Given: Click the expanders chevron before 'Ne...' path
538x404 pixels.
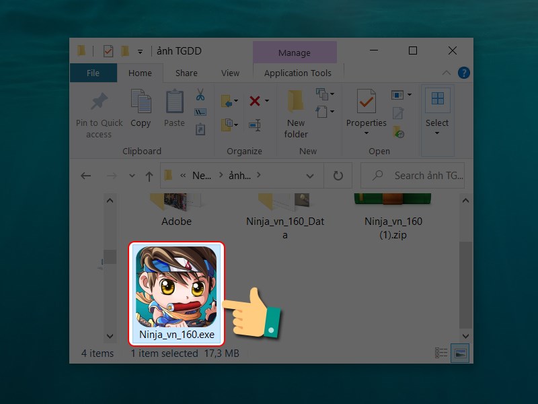Looking at the screenshot, I should coord(183,176).
